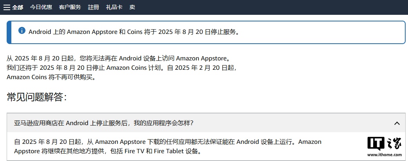Click the 常见问题解答 heading
The image size is (408, 161).
point(37,97)
